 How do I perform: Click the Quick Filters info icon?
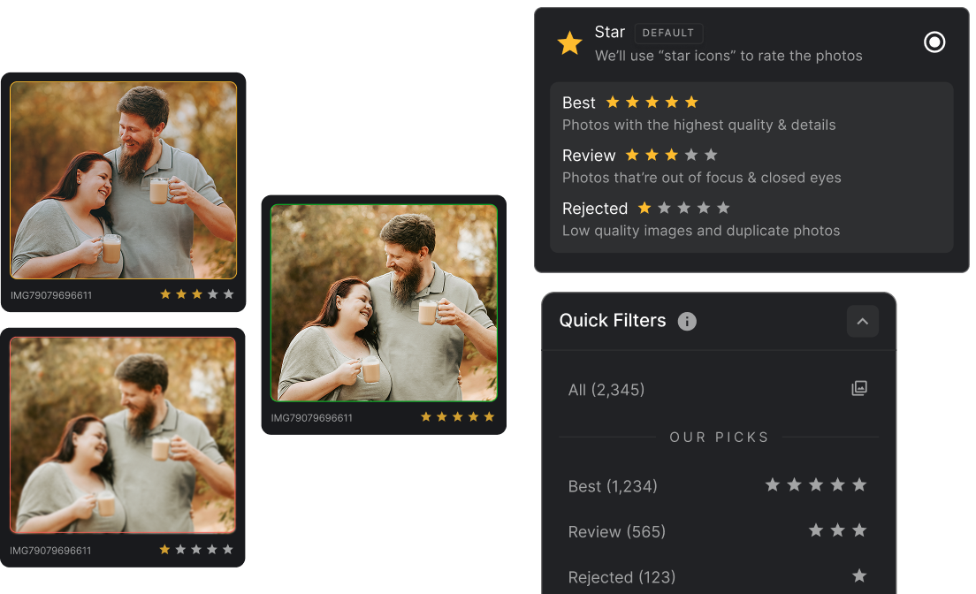pyautogui.click(x=687, y=322)
